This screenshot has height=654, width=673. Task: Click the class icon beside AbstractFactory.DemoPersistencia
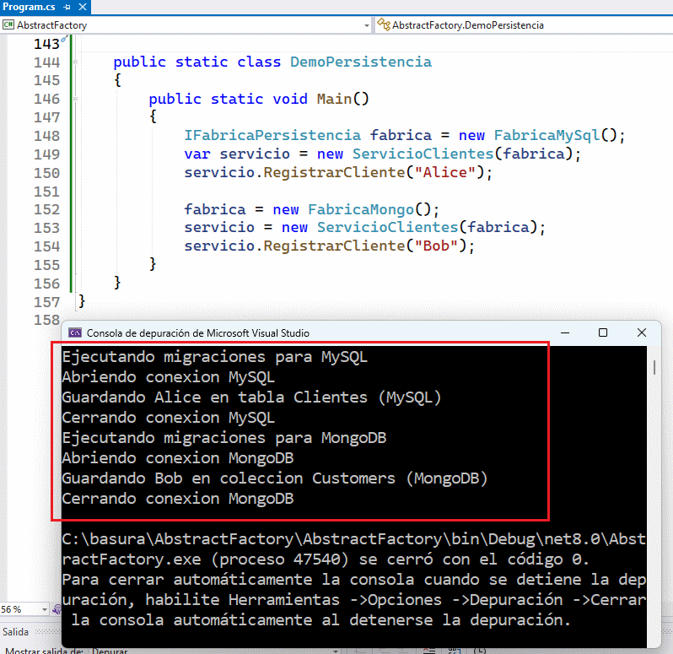[385, 25]
